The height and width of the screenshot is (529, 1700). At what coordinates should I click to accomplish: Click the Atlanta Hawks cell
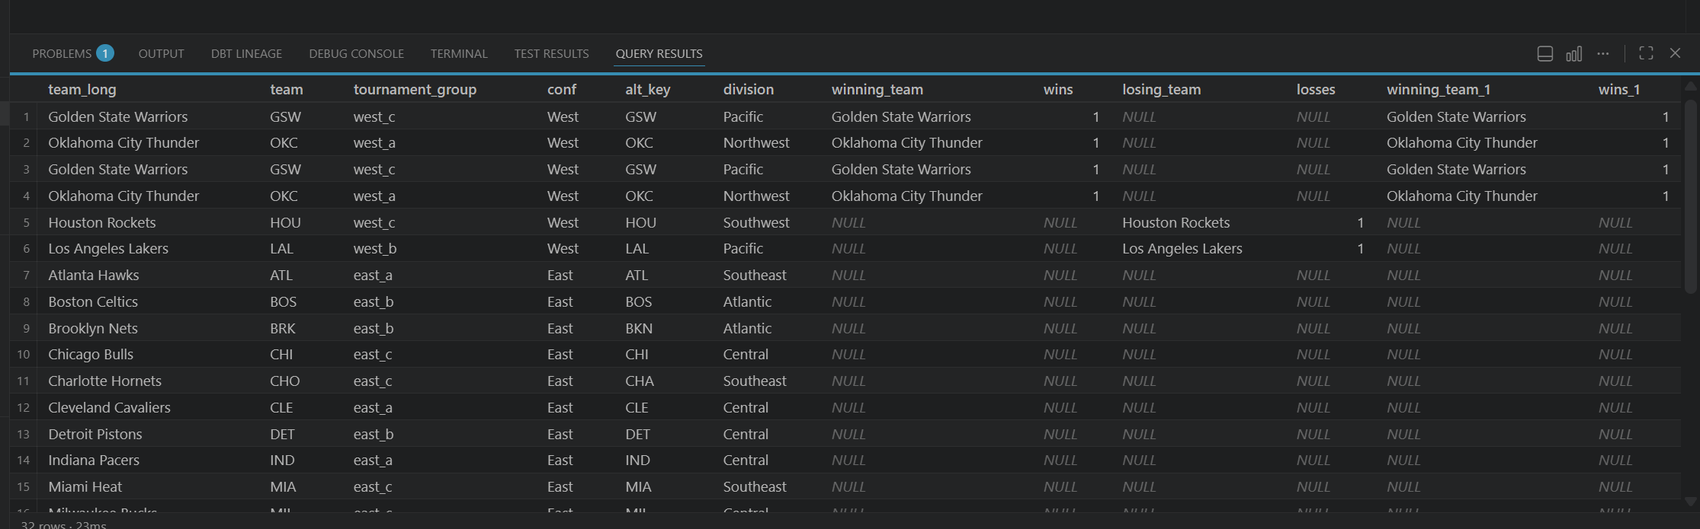94,275
